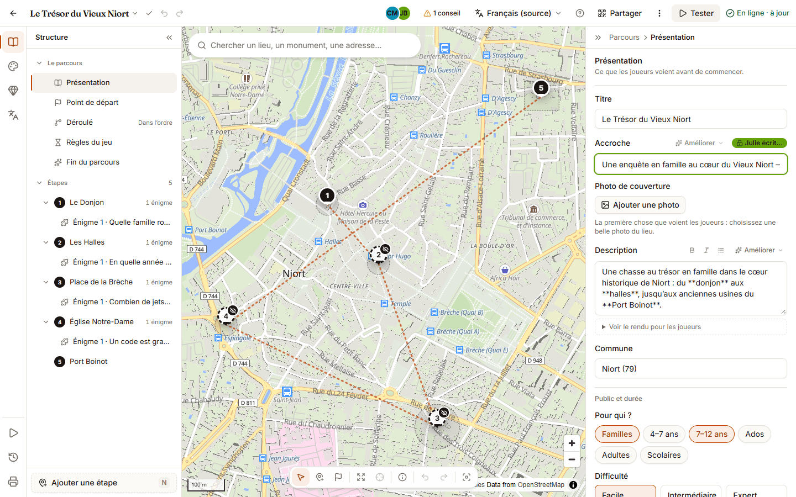Open the diamond rewards sidebar icon
The width and height of the screenshot is (796, 497).
13,91
